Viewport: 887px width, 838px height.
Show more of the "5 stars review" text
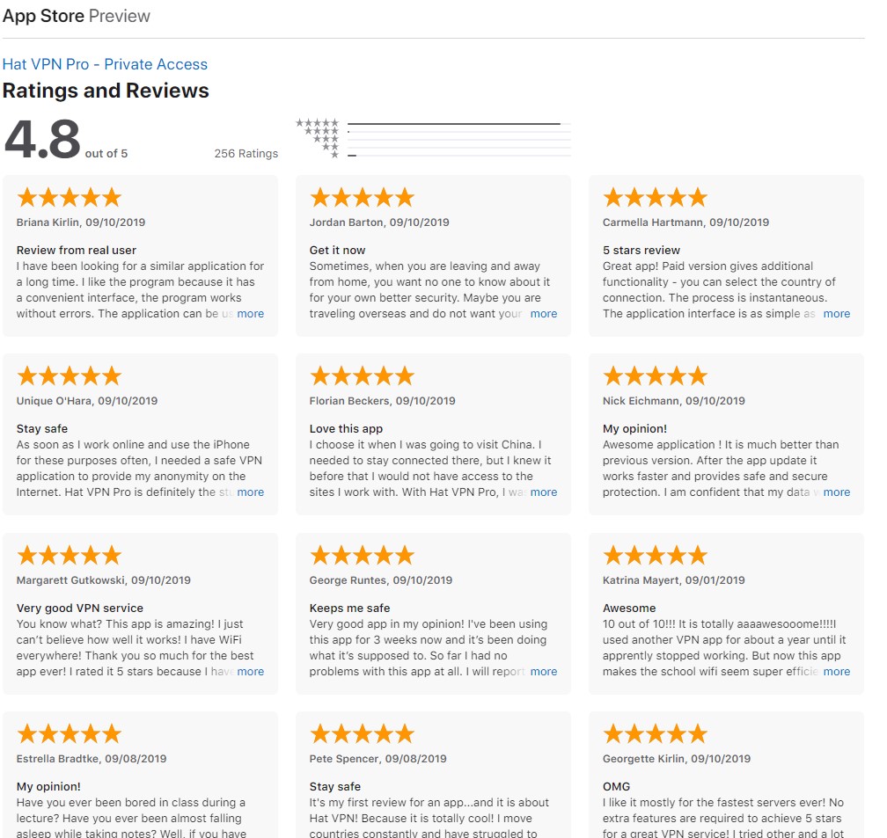(837, 314)
